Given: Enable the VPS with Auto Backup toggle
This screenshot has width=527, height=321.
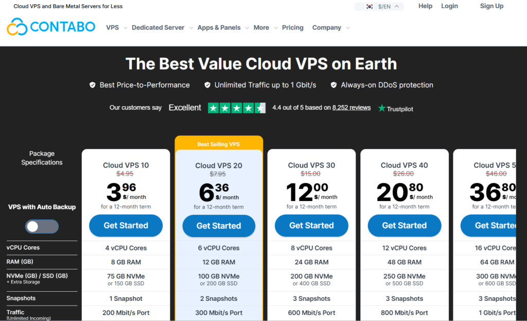Looking at the screenshot, I should point(42,226).
